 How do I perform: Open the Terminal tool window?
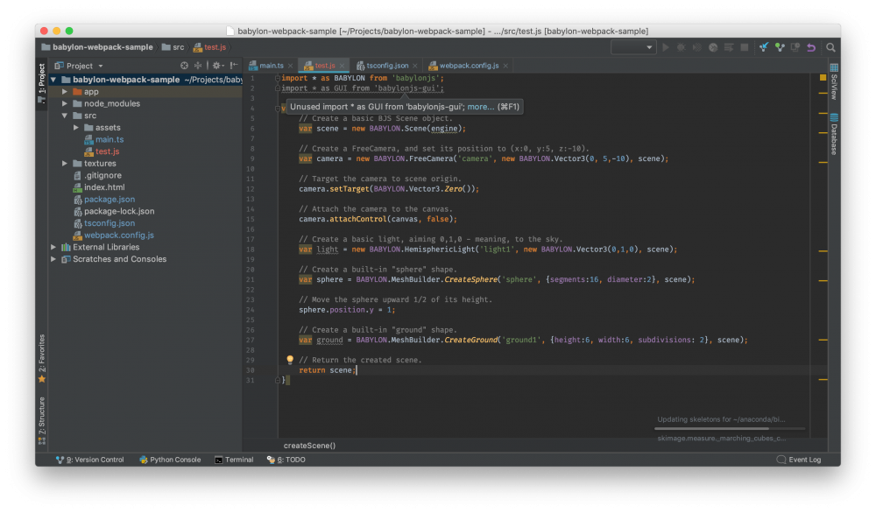coord(234,460)
